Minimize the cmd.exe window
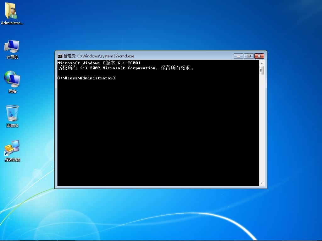Viewport: 322px width, 241px height. click(x=238, y=56)
